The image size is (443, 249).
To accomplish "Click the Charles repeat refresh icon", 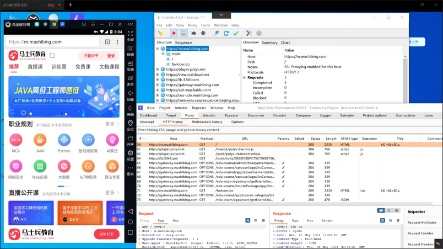I will [226, 33].
